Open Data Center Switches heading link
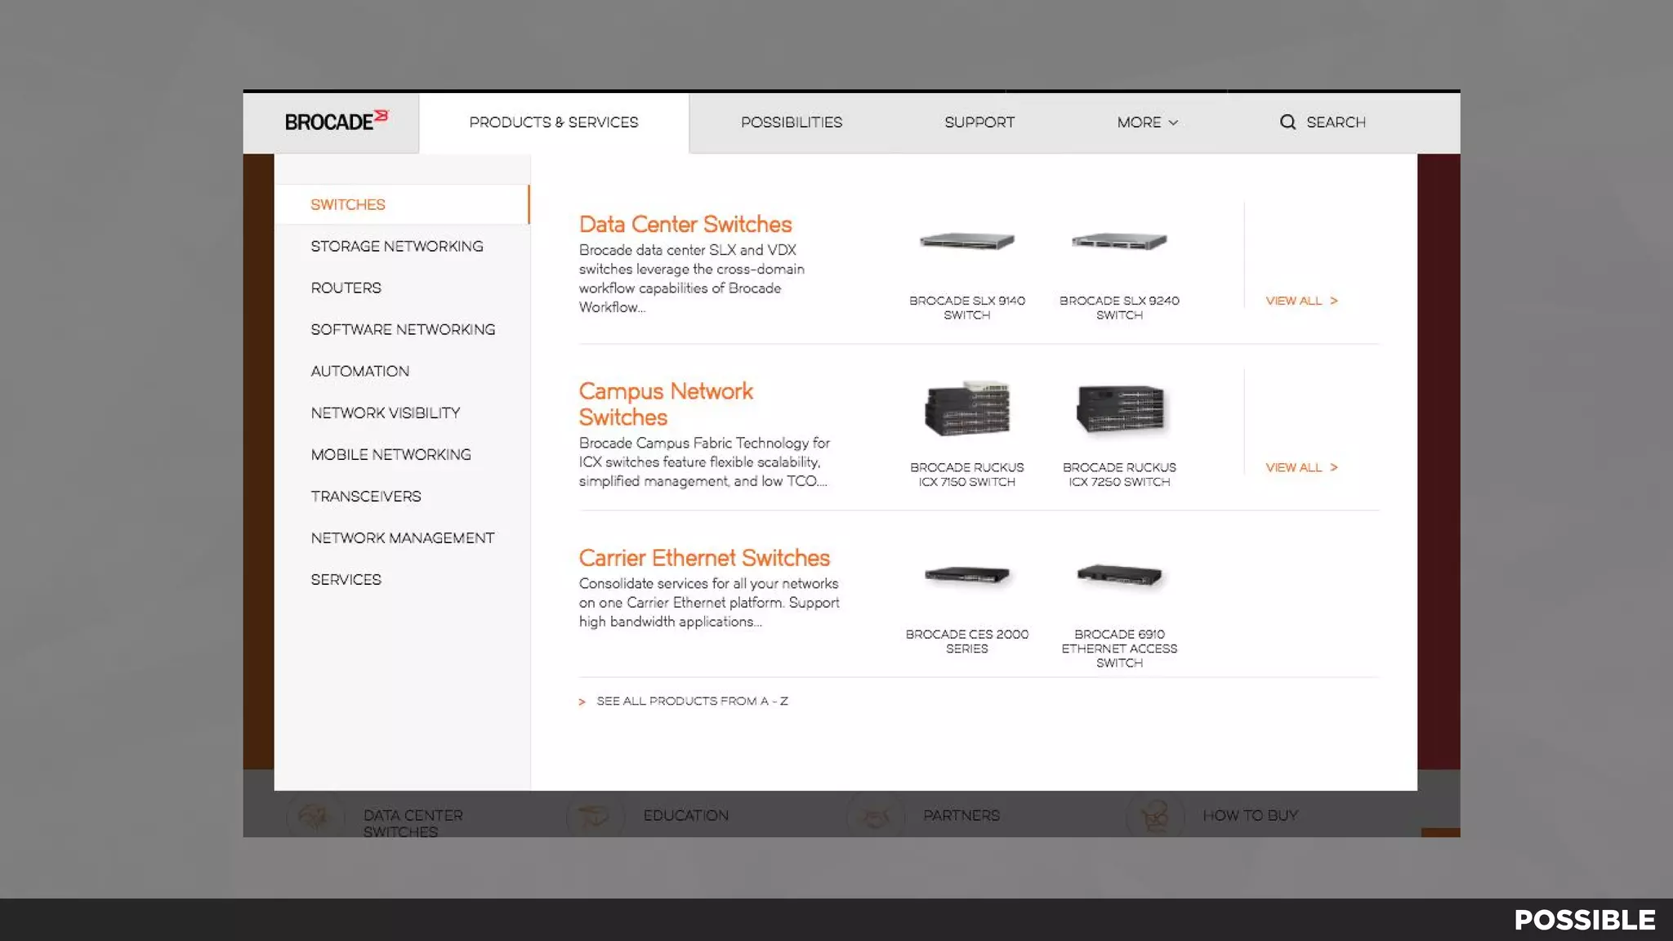The height and width of the screenshot is (941, 1673). [x=685, y=225]
